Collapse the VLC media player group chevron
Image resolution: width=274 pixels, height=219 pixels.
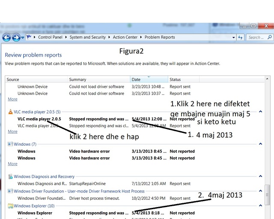(260, 111)
